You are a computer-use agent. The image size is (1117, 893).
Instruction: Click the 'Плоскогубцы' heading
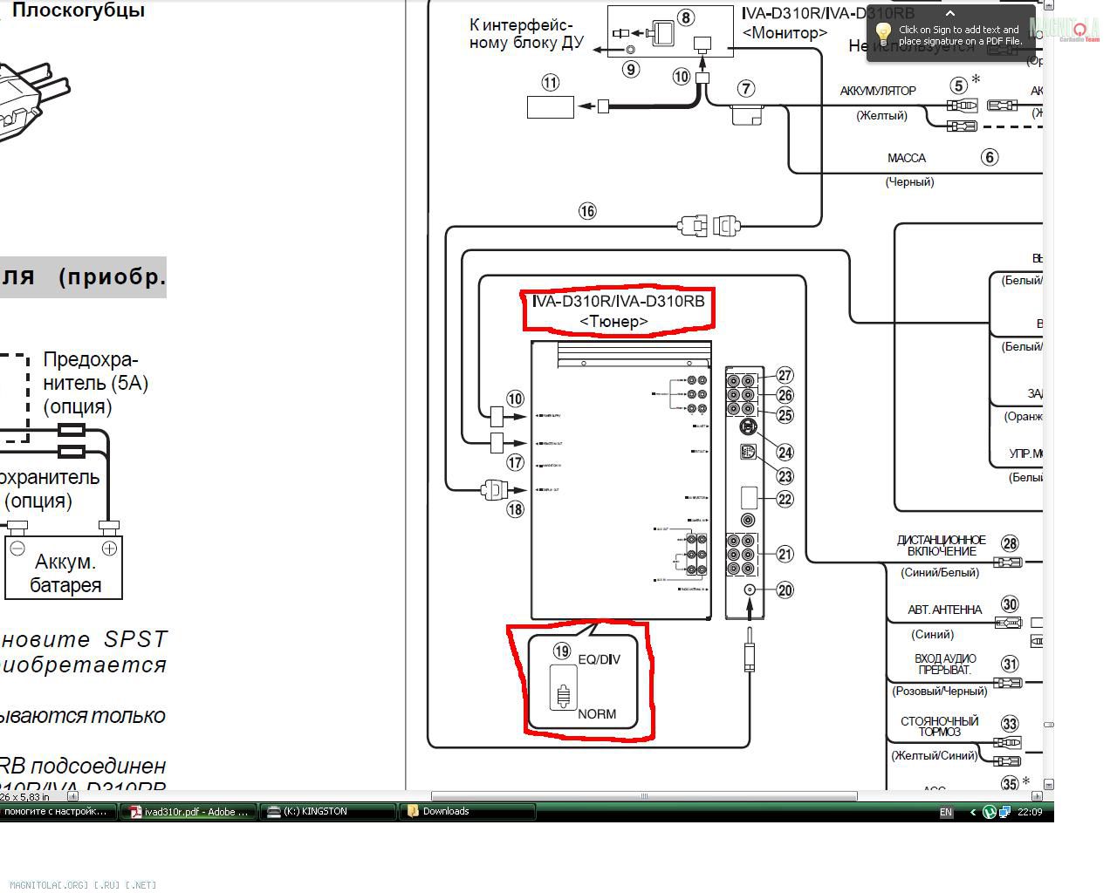[79, 10]
